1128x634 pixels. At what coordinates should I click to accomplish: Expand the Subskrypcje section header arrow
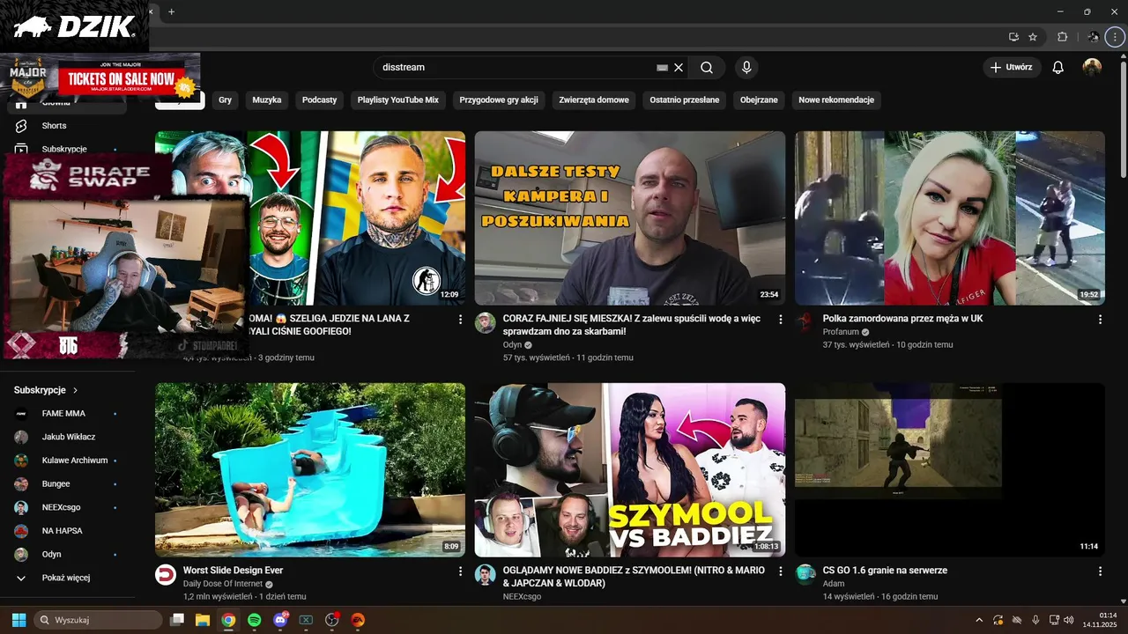pos(75,390)
